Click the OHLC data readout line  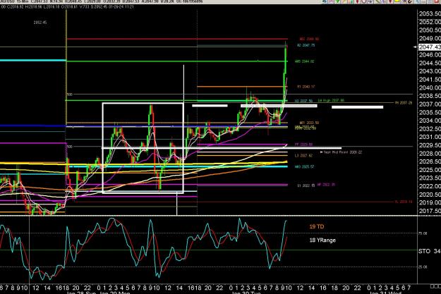tap(67, 7)
